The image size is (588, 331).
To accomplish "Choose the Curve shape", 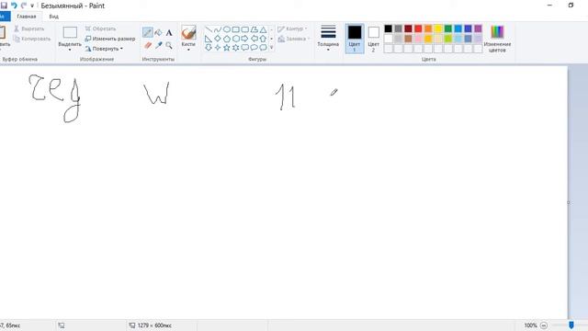I will pos(218,29).
